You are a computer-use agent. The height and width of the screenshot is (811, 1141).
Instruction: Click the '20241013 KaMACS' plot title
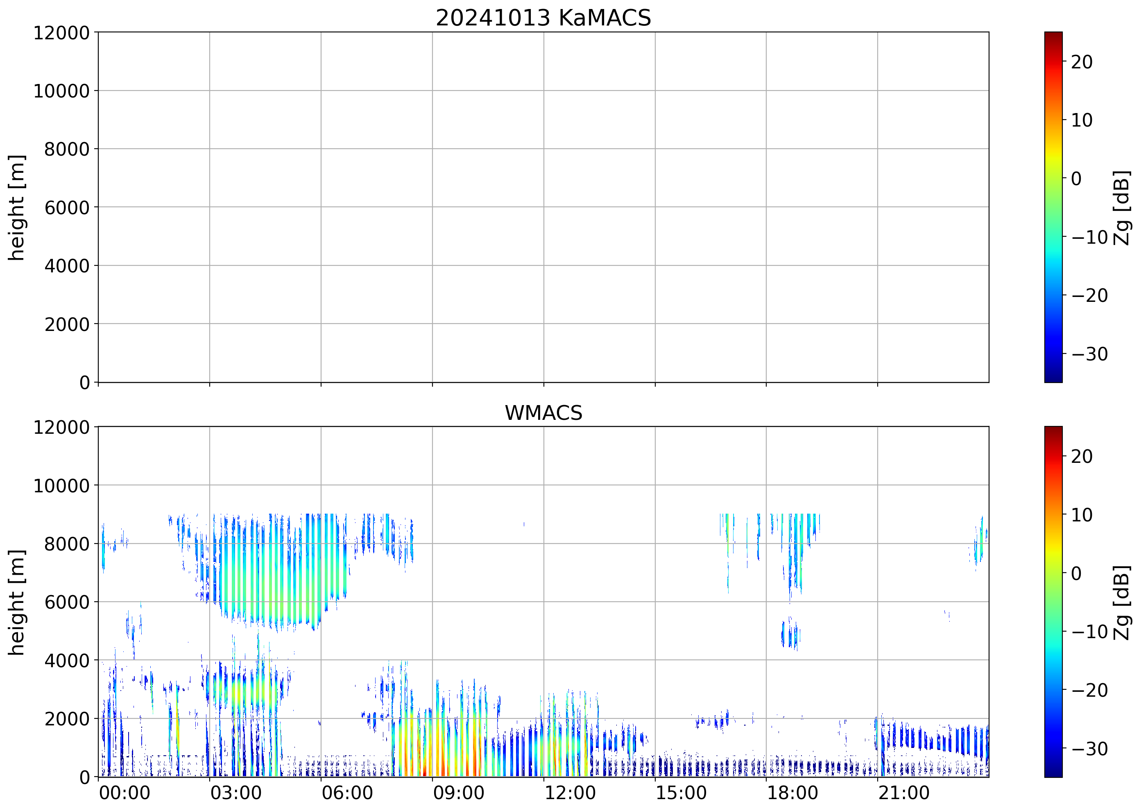point(543,18)
